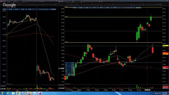169x95 pixels.
Task: Click the Facebook share icon in left chart window
Action: (44, 2)
